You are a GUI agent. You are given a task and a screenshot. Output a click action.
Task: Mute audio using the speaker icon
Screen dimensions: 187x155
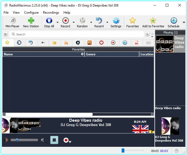[42, 140]
